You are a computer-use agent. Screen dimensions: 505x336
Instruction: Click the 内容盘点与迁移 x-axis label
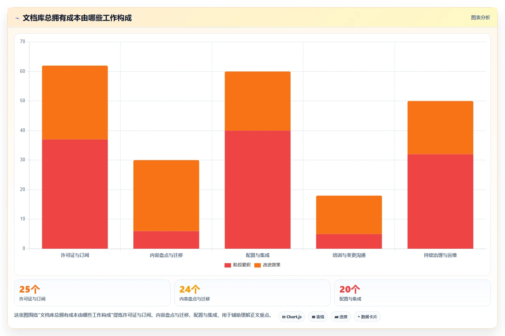coord(166,255)
